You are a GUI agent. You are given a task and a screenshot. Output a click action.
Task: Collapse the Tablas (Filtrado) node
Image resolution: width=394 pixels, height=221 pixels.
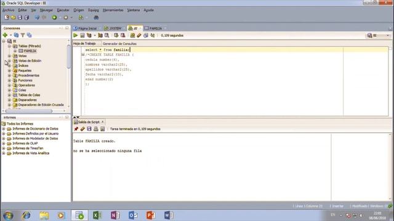[9, 46]
